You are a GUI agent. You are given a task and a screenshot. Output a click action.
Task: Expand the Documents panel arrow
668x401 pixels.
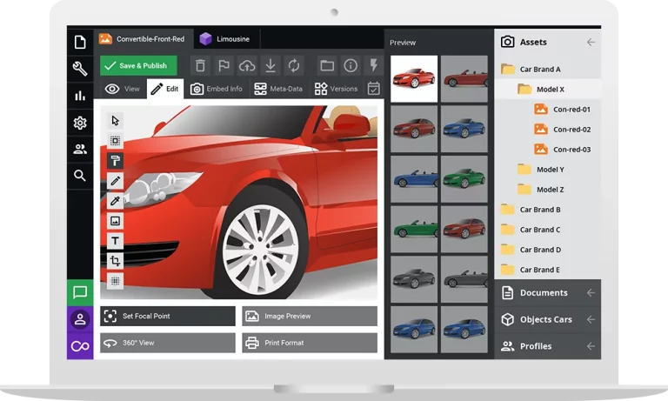(x=591, y=293)
